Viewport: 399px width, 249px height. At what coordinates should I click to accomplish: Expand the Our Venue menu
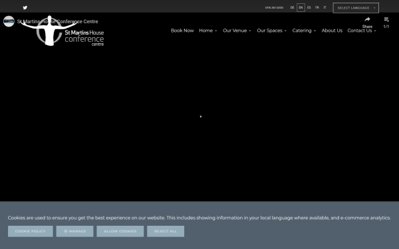coord(237,31)
